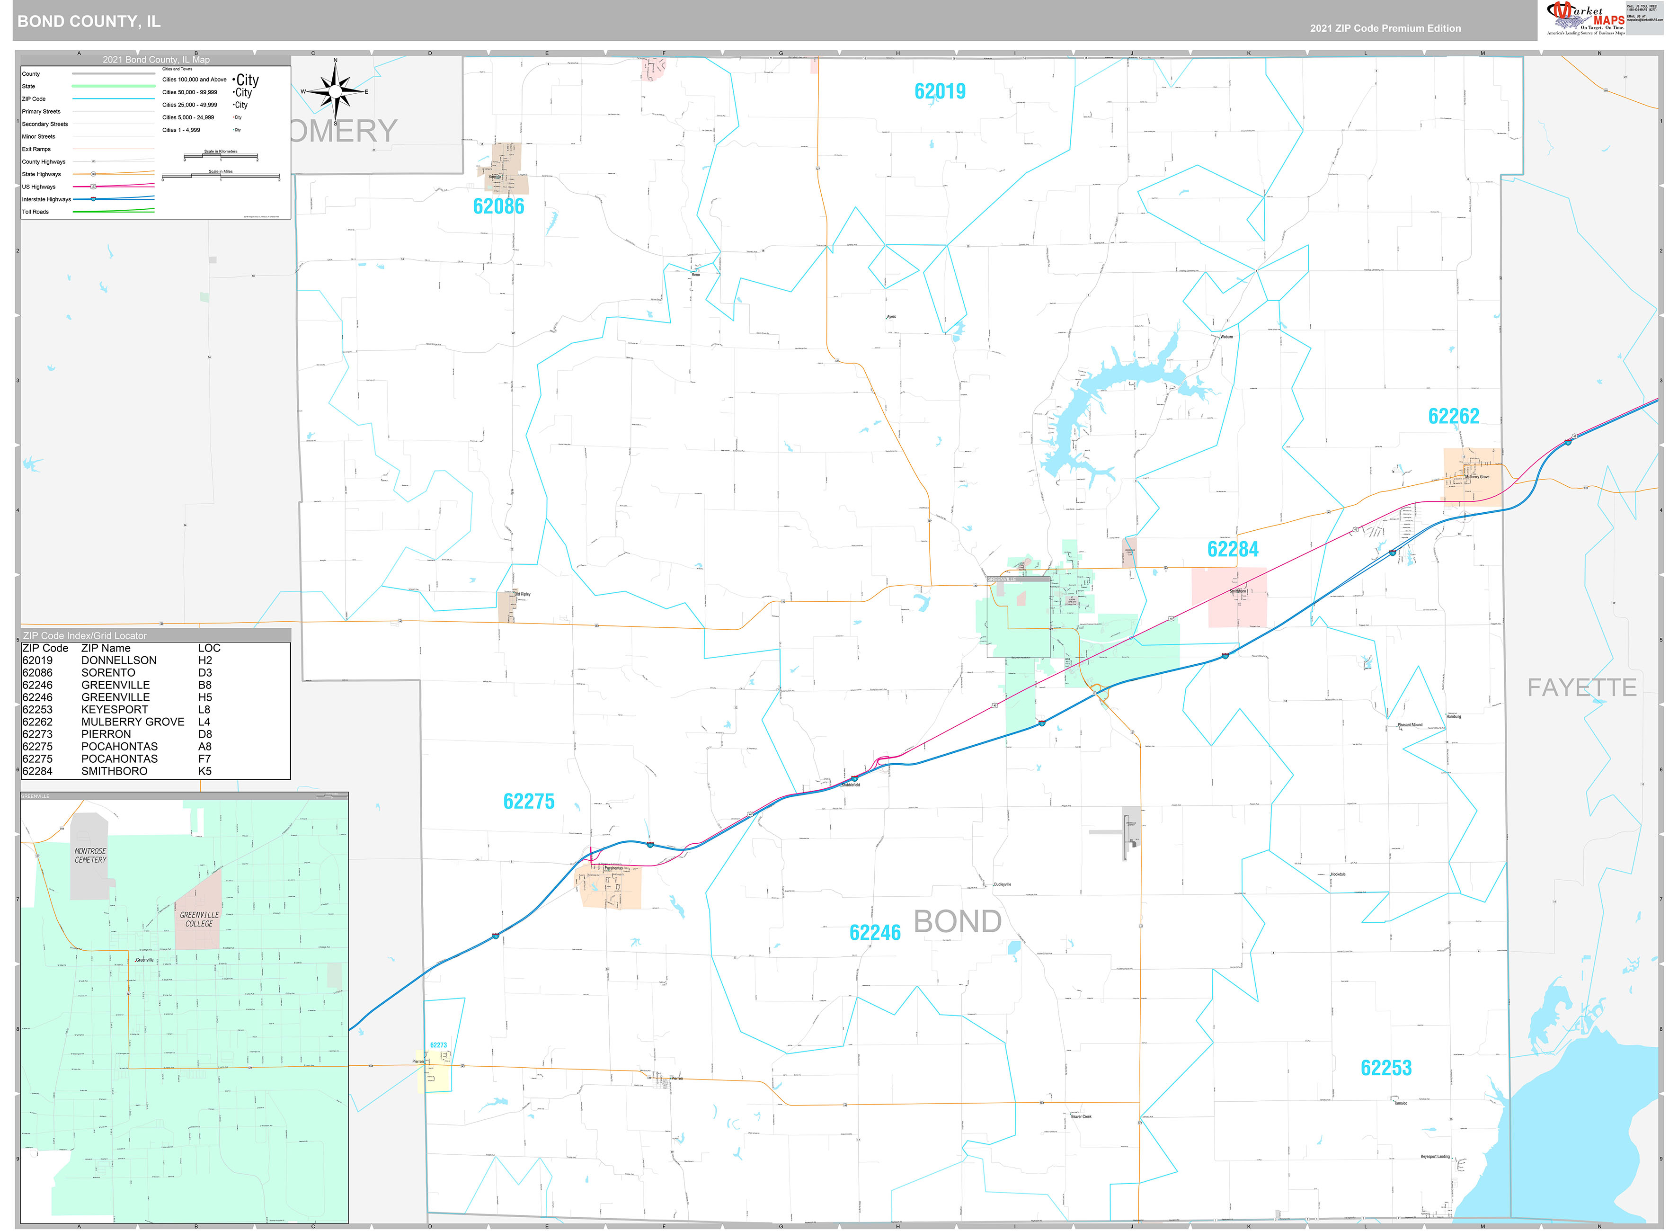Click the Woburn place label on the map
1678x1231 pixels.
(1226, 337)
